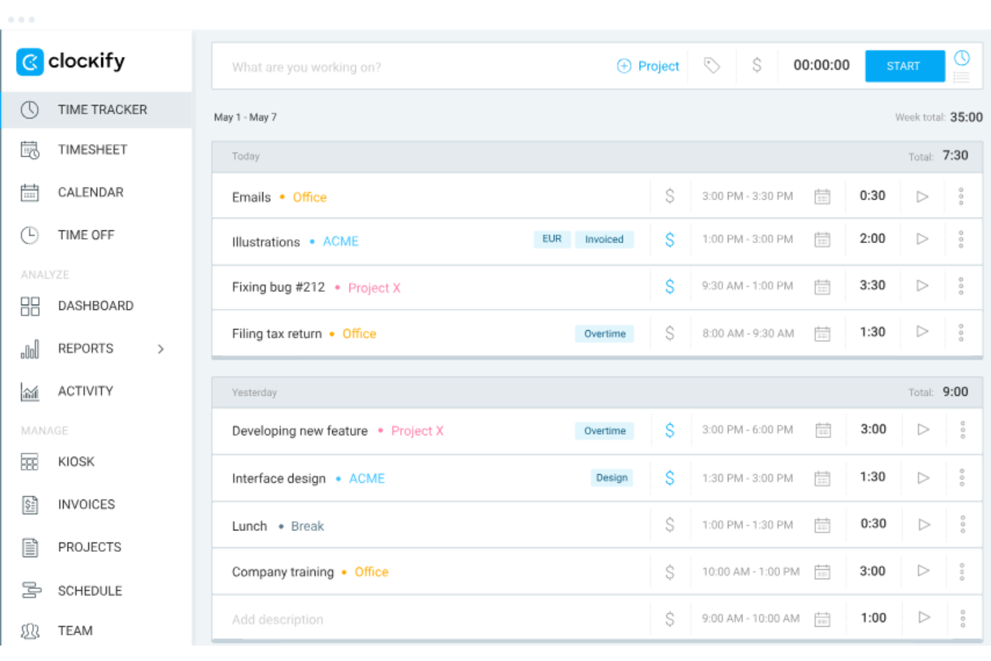Select ACME project on Illustrations entry
The width and height of the screenshot is (991, 661).
(x=341, y=241)
